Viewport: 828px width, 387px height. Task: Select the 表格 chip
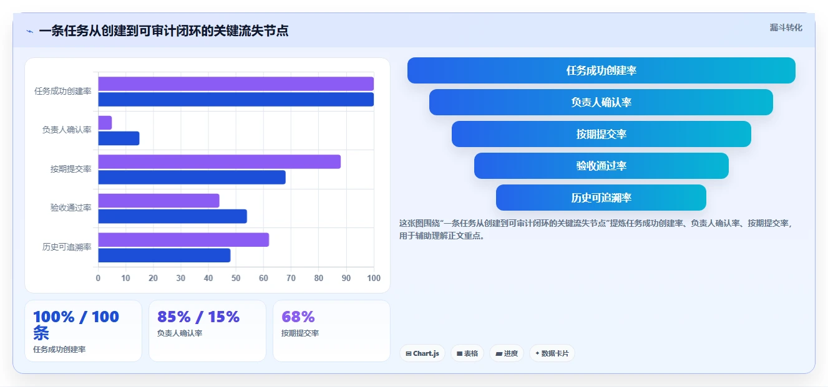tap(467, 353)
